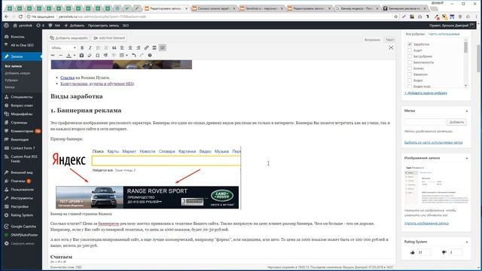Insert a horizontal line
482x271 pixels.
pyautogui.click(x=60, y=55)
